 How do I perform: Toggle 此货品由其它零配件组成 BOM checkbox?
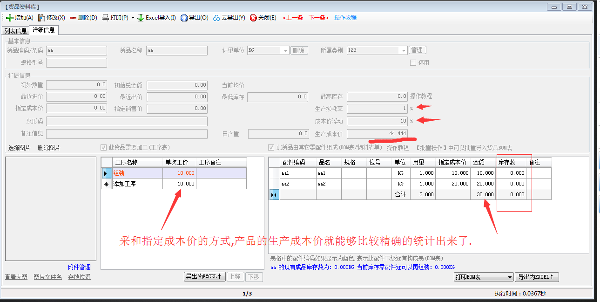[271, 148]
